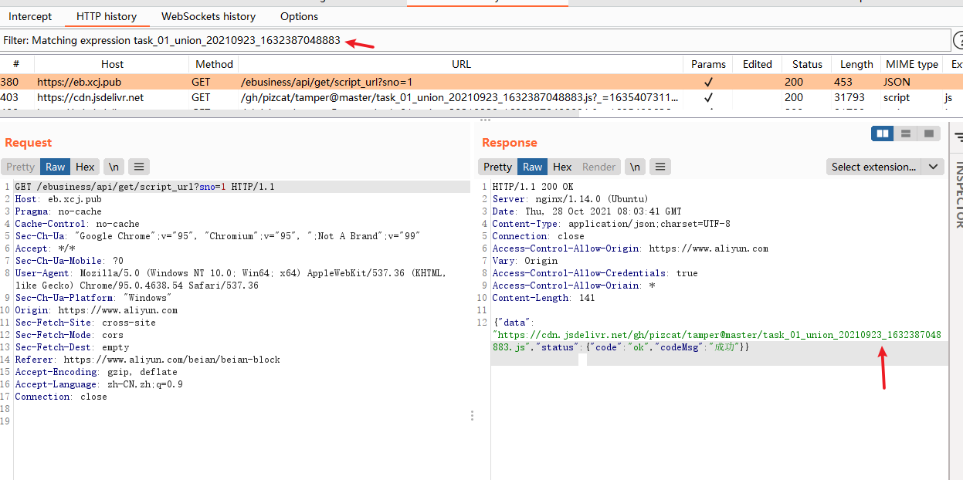Image resolution: width=963 pixels, height=480 pixels.
Task: Switch to combined single-pane layout view
Action: 929,134
